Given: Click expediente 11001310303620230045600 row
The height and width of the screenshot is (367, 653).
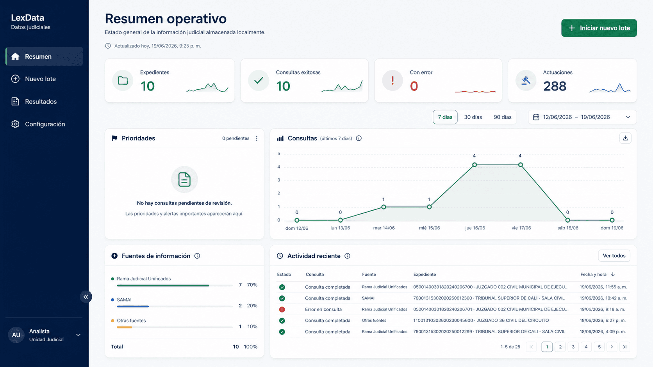Looking at the screenshot, I should coord(453,321).
